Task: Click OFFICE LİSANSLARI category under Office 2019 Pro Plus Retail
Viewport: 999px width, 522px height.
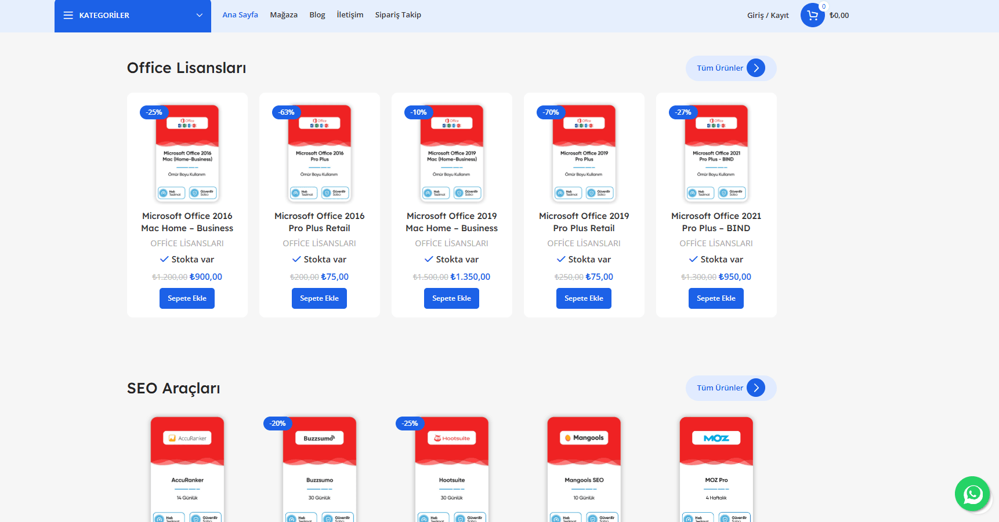Action: tap(584, 243)
